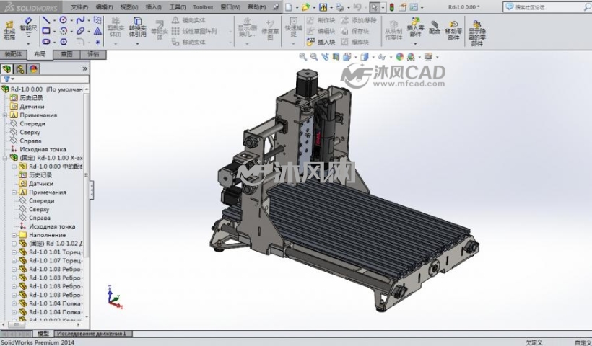Click the Zoom to Area icon
The width and height of the screenshot is (592, 346).
coord(314,56)
